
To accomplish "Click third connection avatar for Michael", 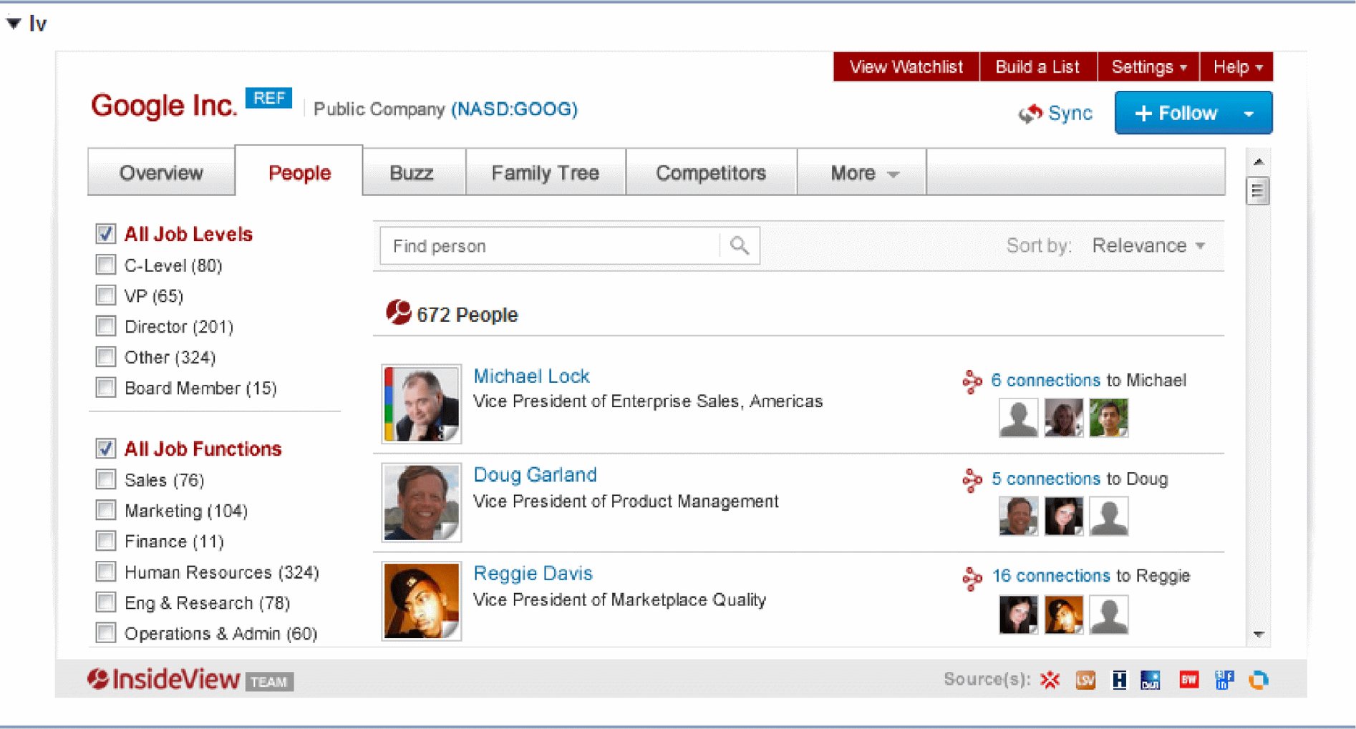I will pos(1108,418).
